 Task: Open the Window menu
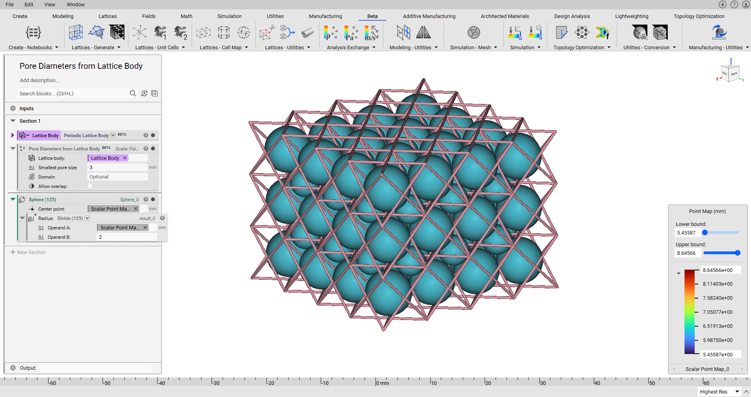click(75, 4)
